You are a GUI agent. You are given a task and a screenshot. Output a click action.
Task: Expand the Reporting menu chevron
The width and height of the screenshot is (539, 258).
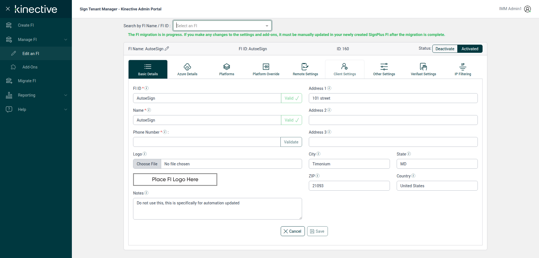pos(66,95)
